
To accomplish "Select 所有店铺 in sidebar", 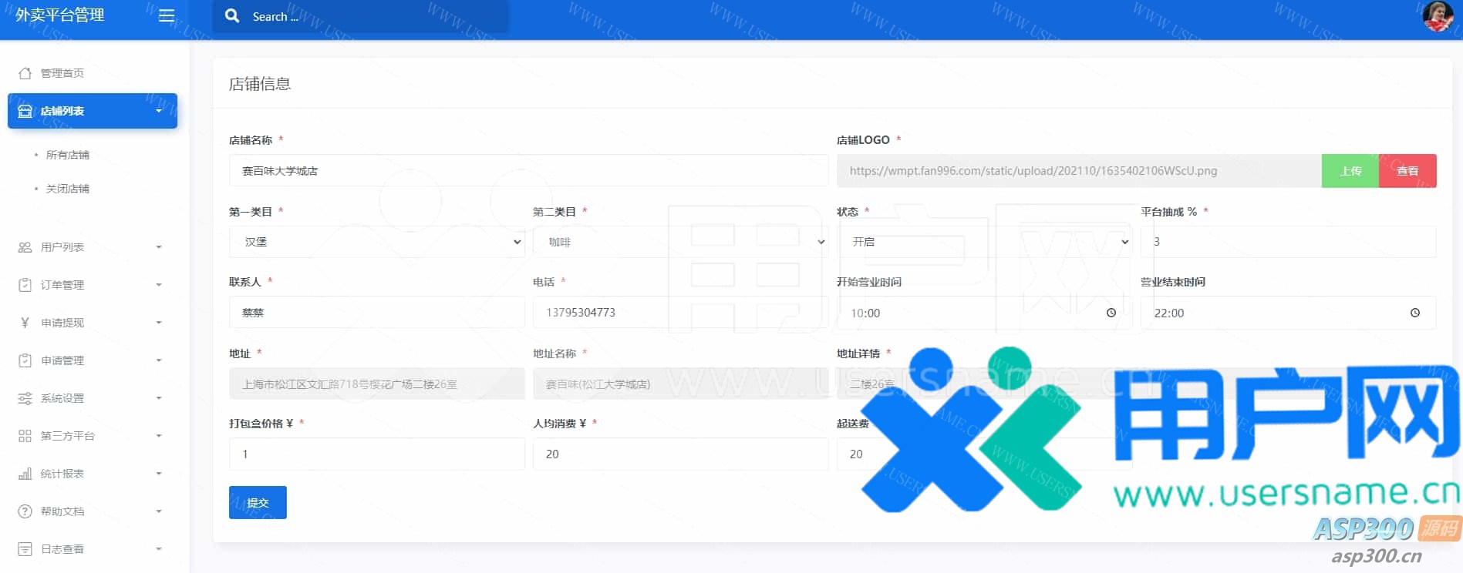I will pyautogui.click(x=68, y=155).
